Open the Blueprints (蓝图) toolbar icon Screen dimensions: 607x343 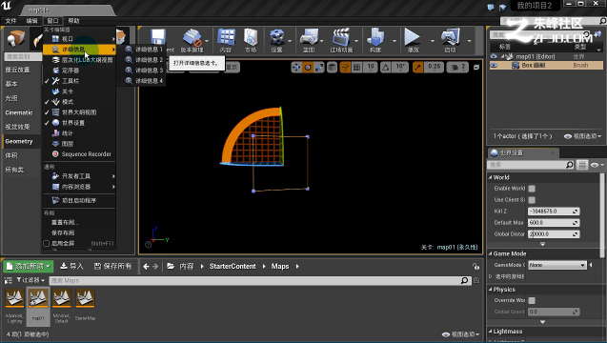(309, 37)
